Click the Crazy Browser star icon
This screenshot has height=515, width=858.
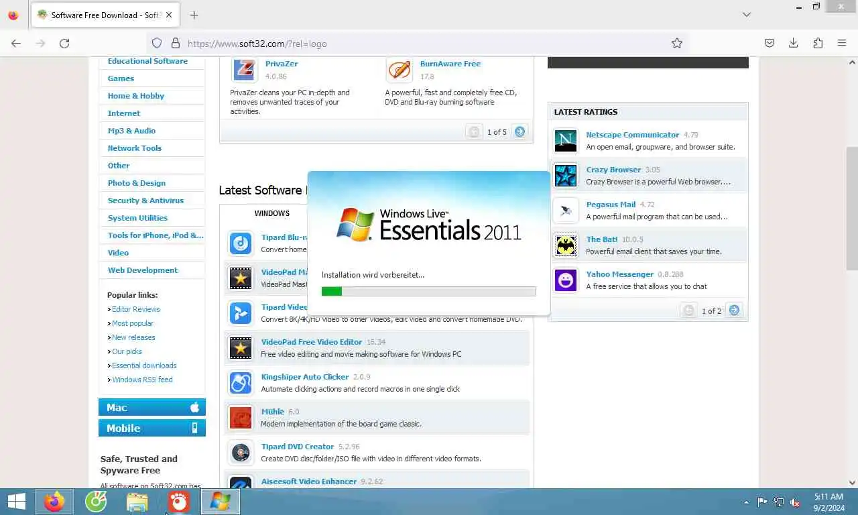point(566,175)
